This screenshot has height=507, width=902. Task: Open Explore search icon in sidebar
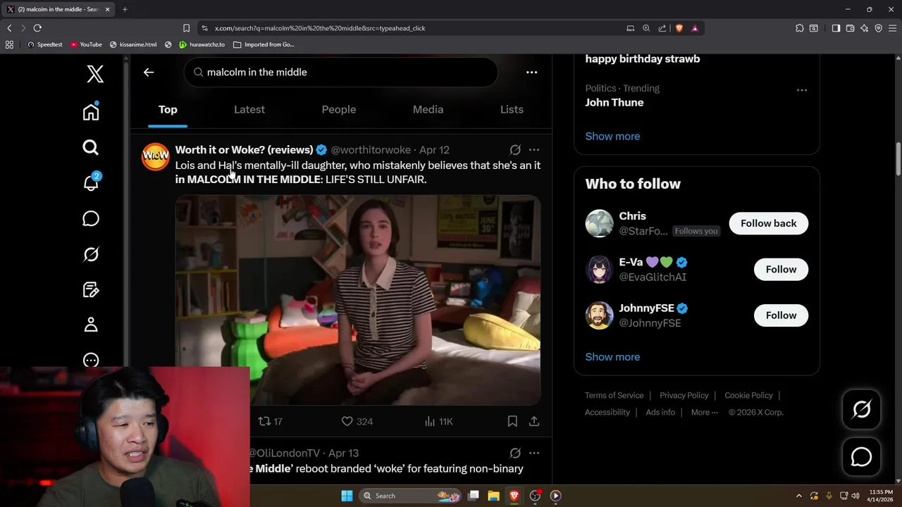pyautogui.click(x=91, y=147)
